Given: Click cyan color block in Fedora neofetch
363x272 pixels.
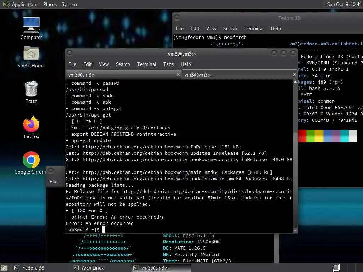Looking at the screenshot, I should pyautogui.click(x=345, y=136).
